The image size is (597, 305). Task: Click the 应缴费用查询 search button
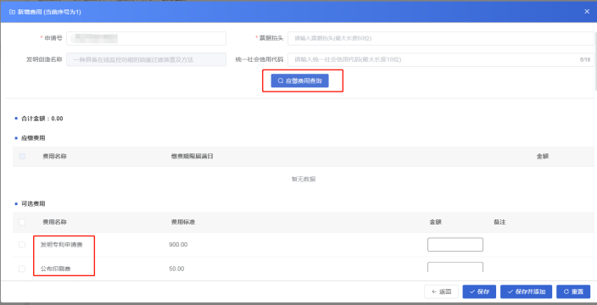coord(299,80)
